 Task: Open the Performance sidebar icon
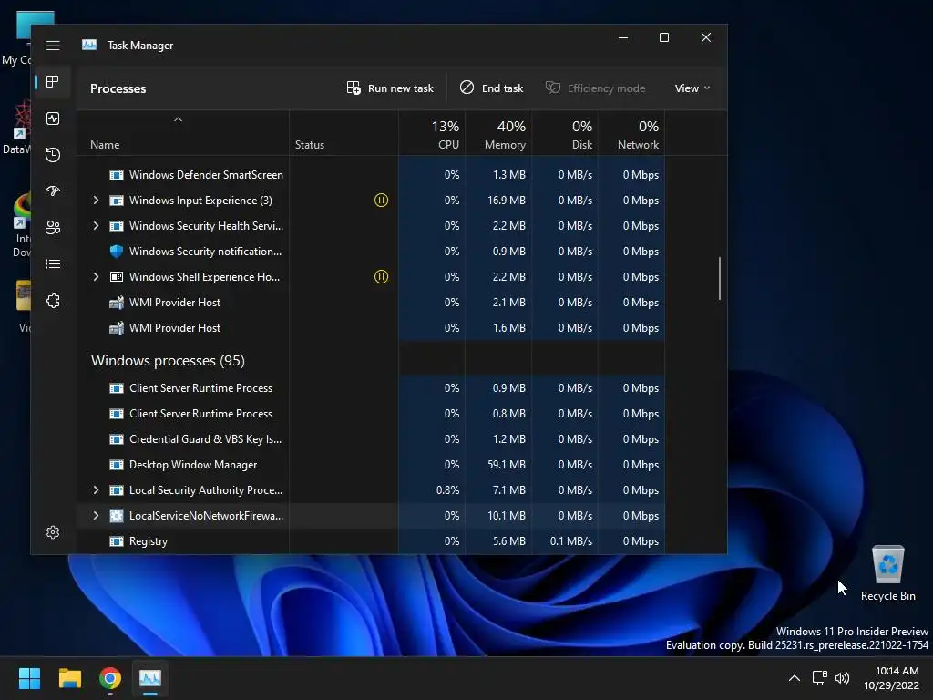tap(53, 118)
